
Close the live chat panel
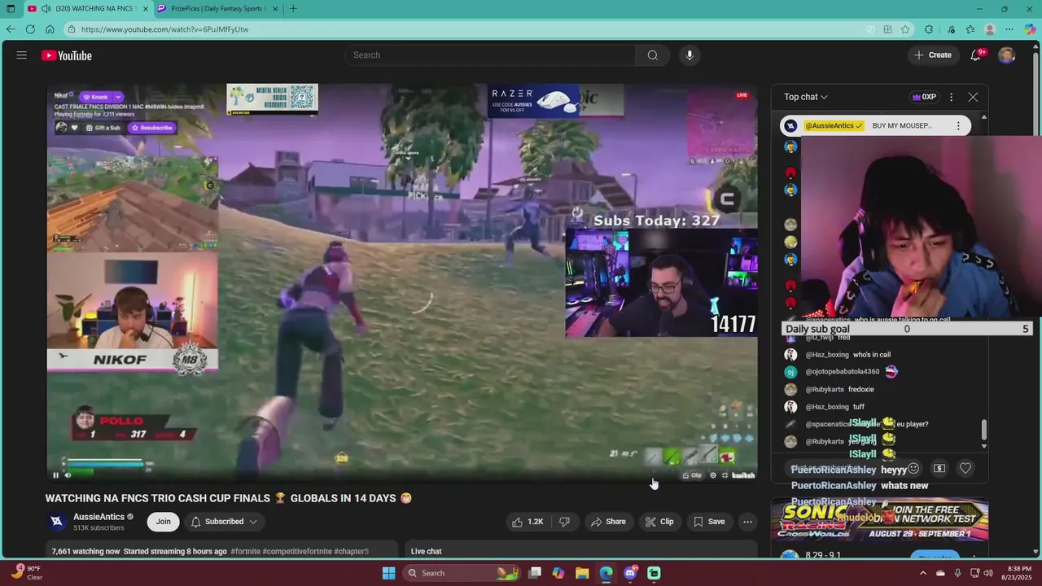point(973,97)
